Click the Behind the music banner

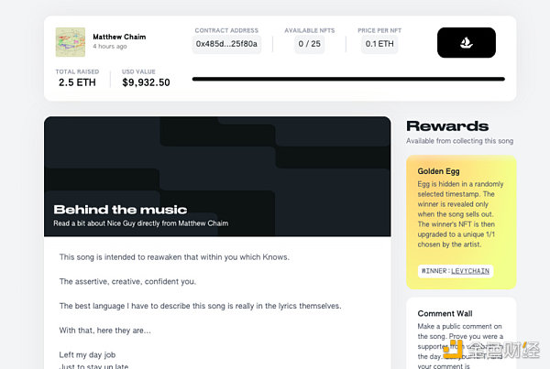[x=217, y=177]
